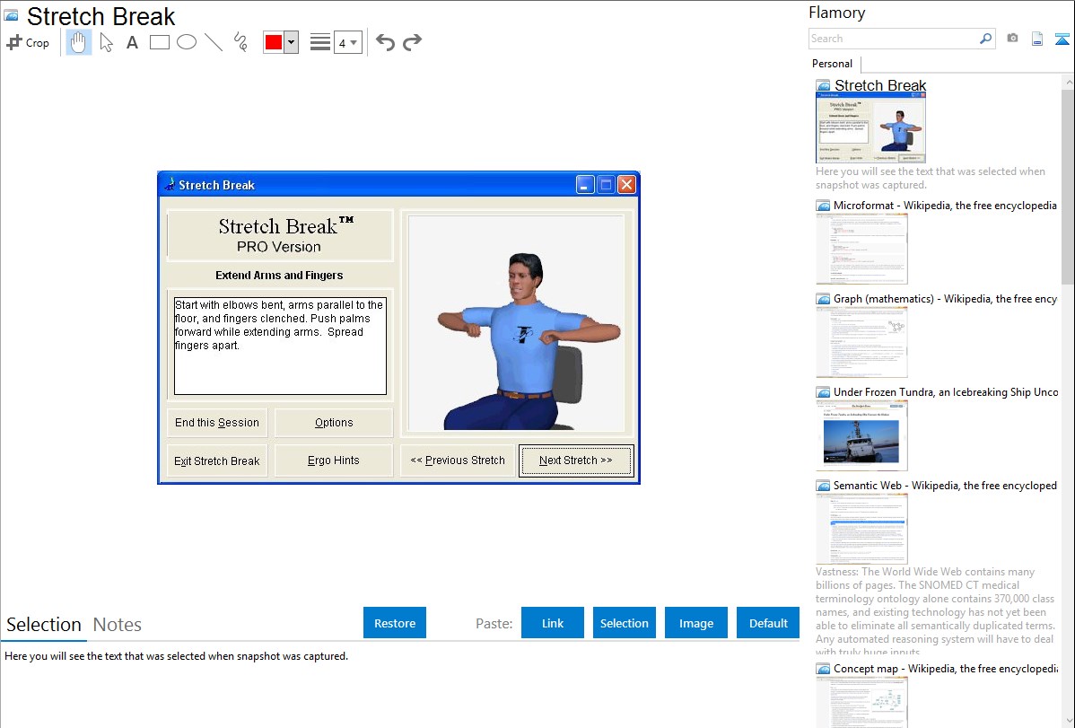The width and height of the screenshot is (1075, 728).
Task: Click the "Microformat - Wikipedia" snapshot title
Action: [945, 206]
